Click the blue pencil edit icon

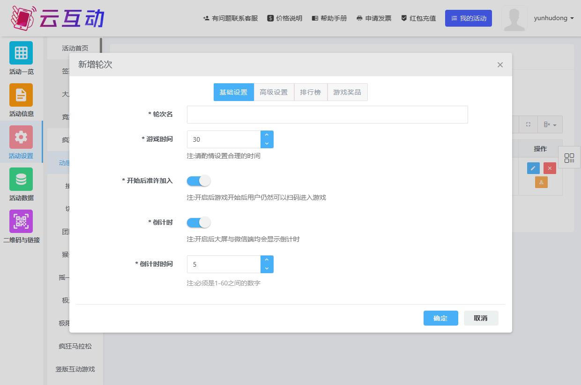click(x=533, y=168)
